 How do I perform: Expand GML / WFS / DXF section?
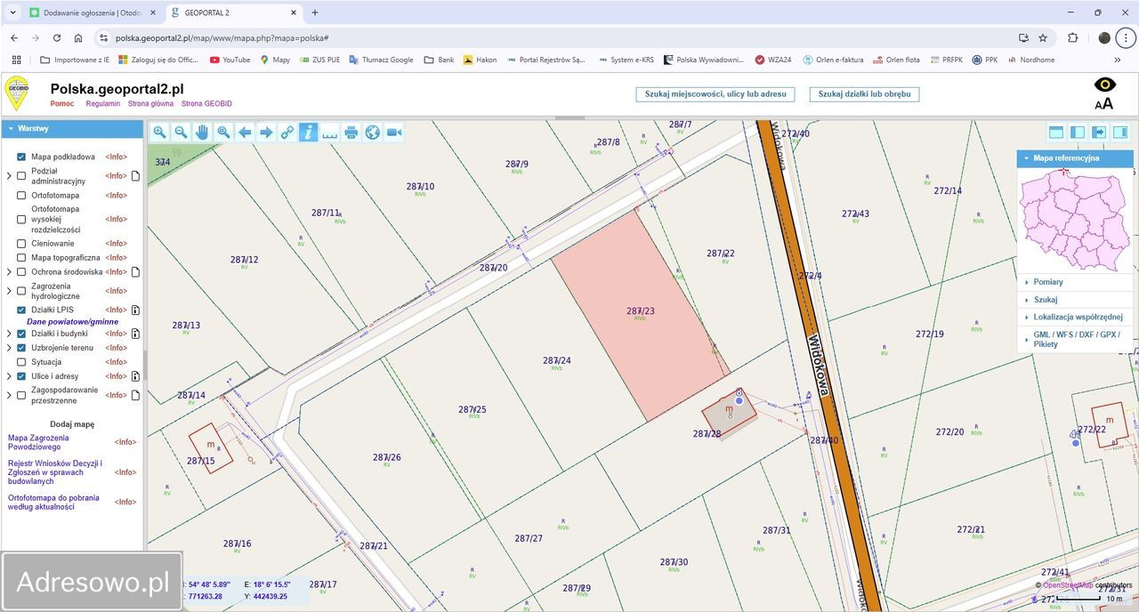point(1075,339)
